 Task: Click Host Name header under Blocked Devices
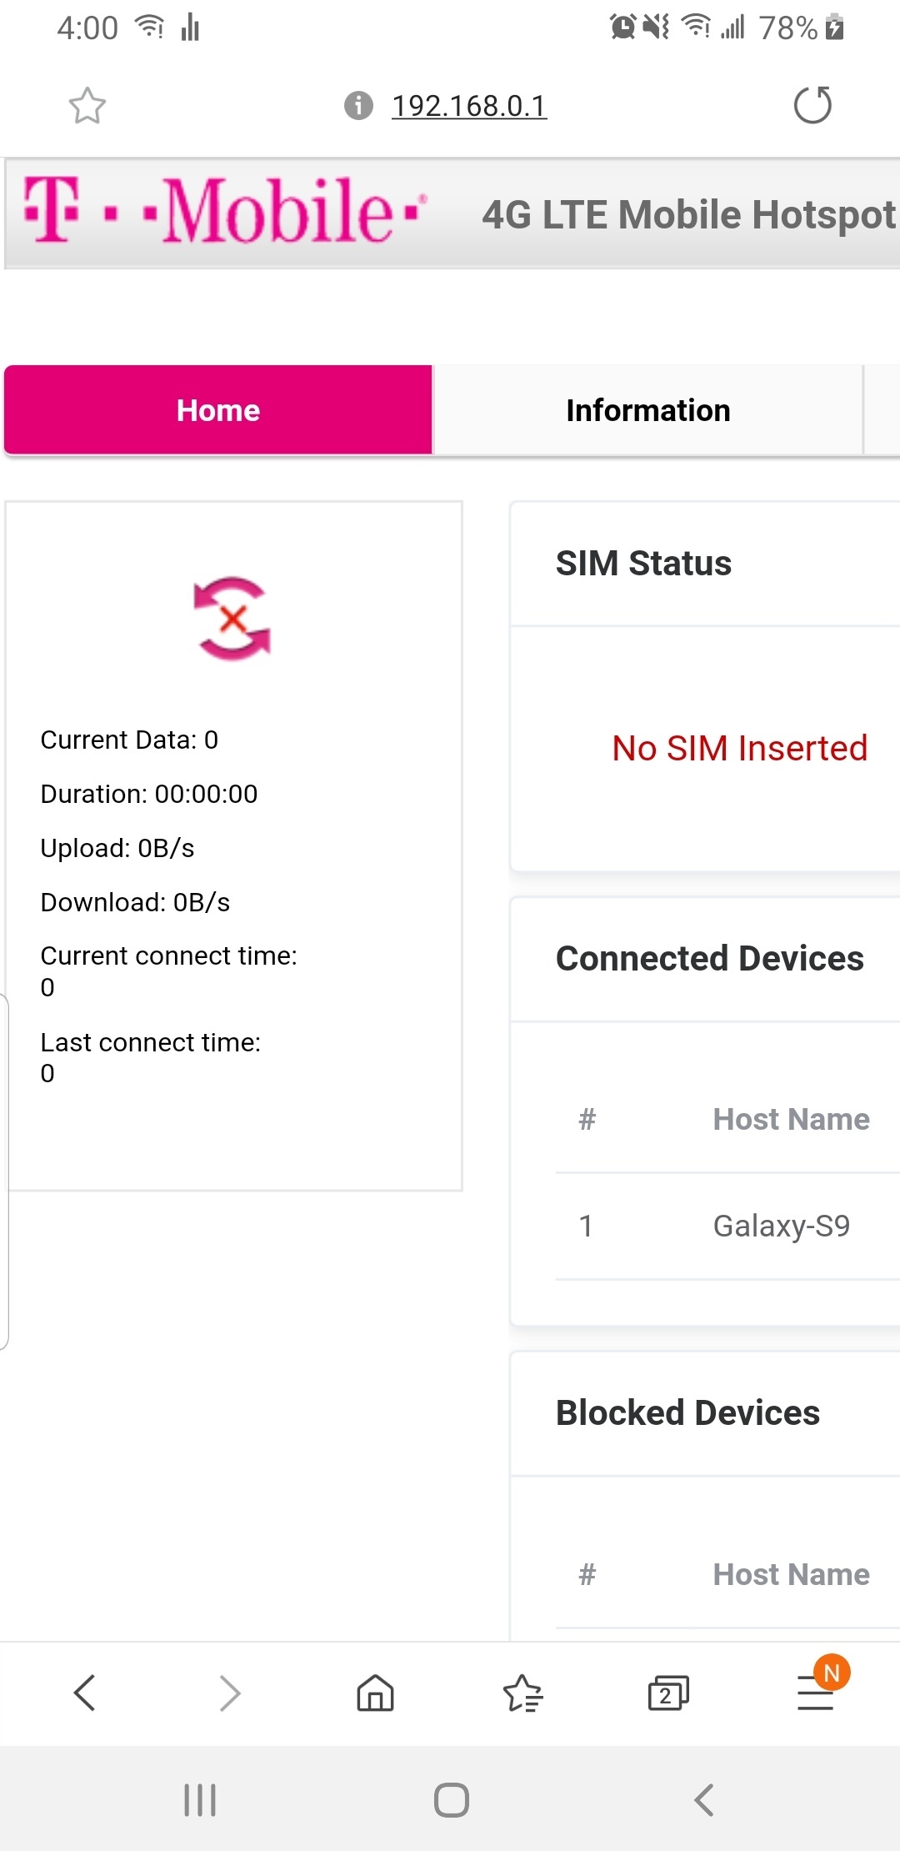(791, 1574)
